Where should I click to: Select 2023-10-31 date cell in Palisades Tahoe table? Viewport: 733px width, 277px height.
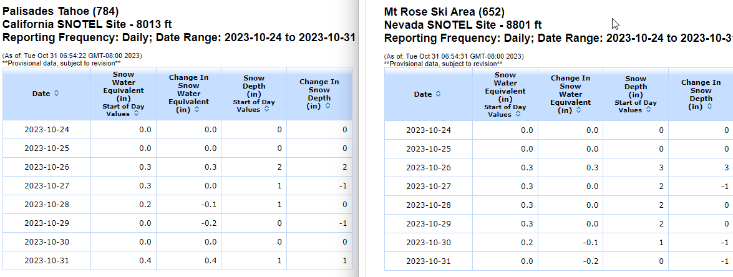click(x=46, y=260)
